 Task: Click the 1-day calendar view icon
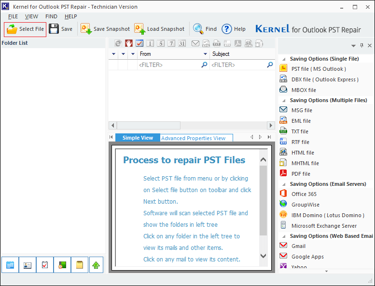pos(150,43)
